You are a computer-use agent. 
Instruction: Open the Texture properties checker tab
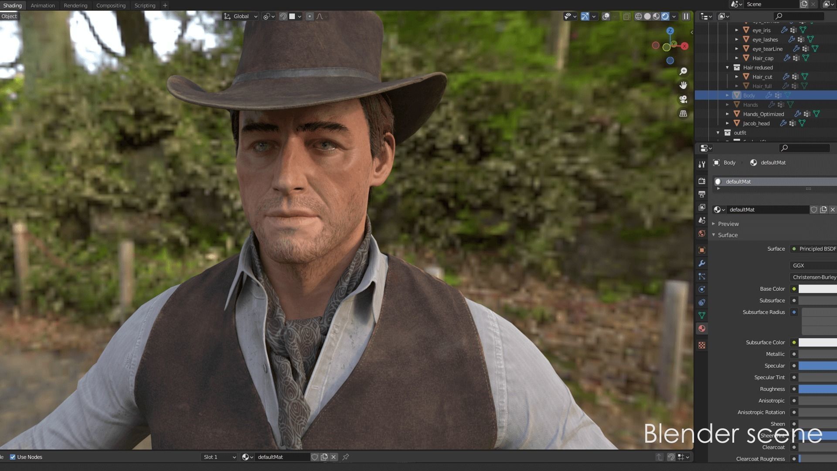tap(702, 345)
